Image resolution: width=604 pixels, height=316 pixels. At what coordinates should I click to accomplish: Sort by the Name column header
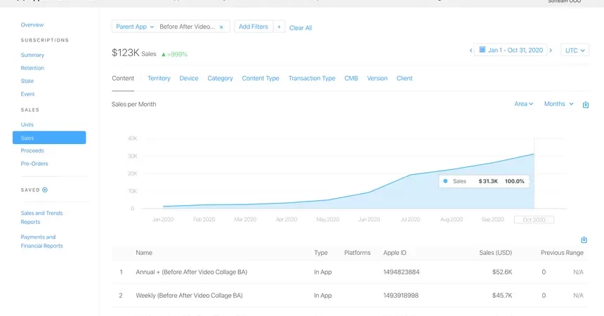144,253
